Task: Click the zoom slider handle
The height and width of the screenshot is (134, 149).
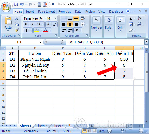Action: point(122,131)
